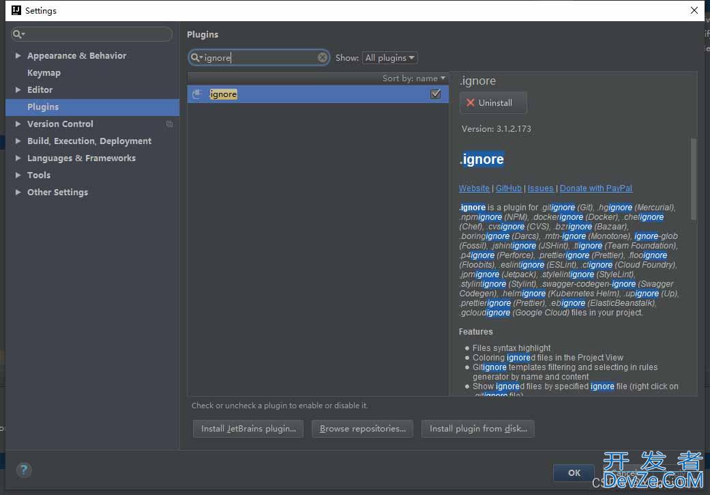
Task: Clear the plugin search field text
Action: click(323, 57)
